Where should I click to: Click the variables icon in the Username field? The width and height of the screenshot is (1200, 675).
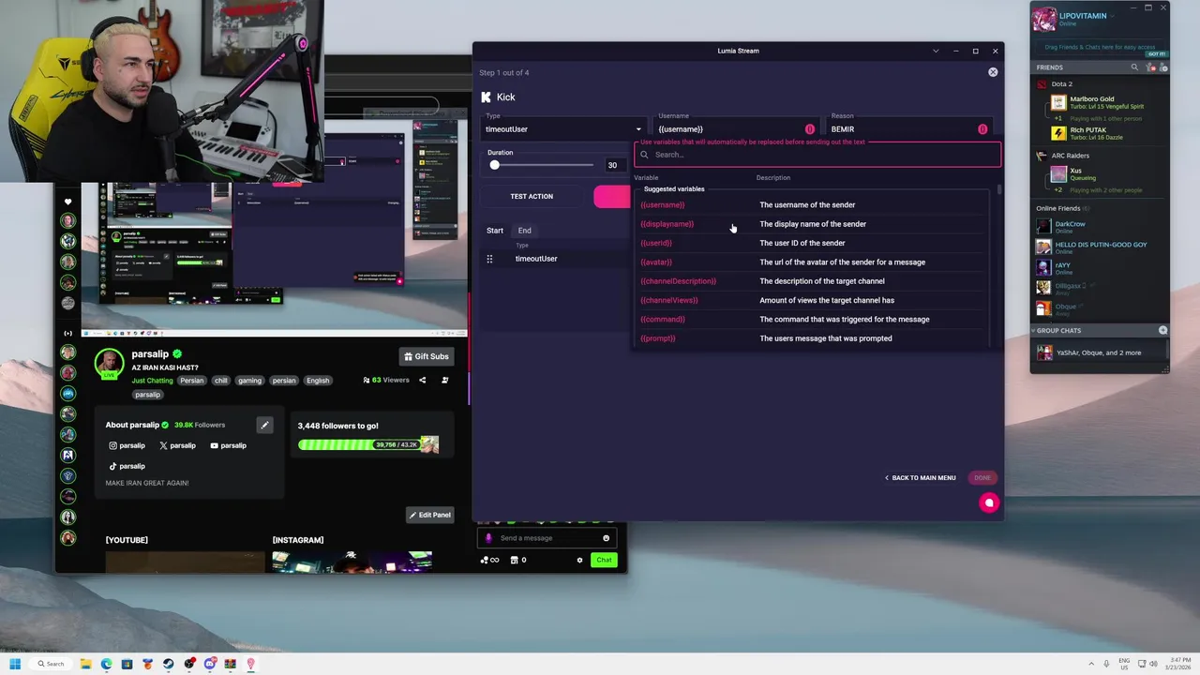point(810,129)
